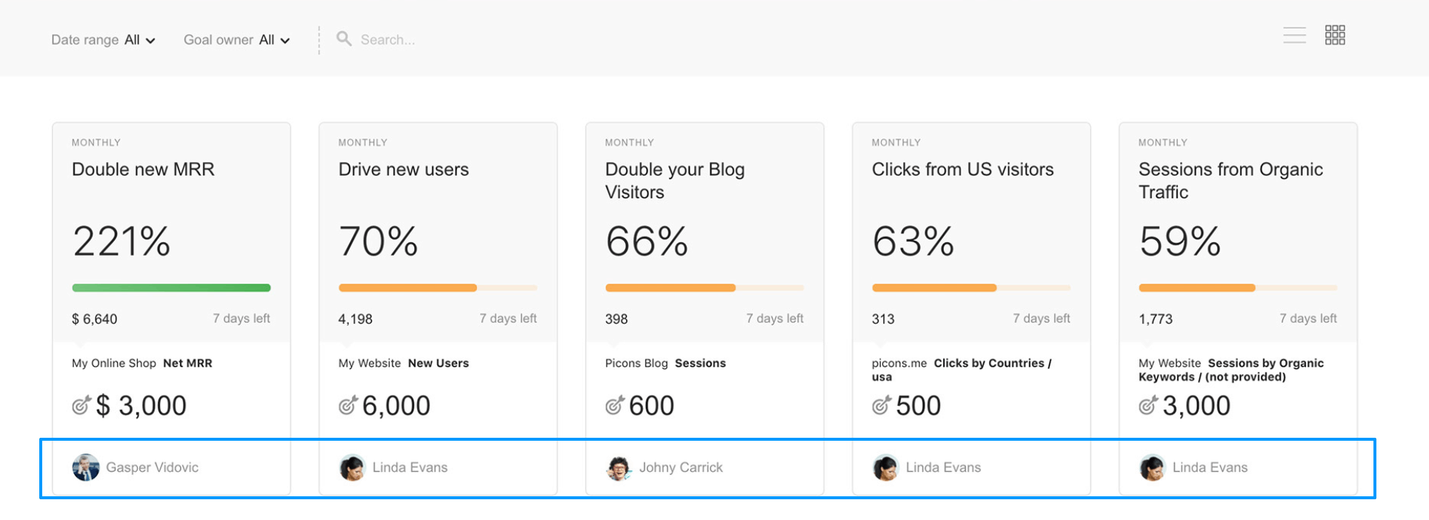Click target icon beside 600 goal
This screenshot has width=1429, height=520.
click(x=614, y=405)
